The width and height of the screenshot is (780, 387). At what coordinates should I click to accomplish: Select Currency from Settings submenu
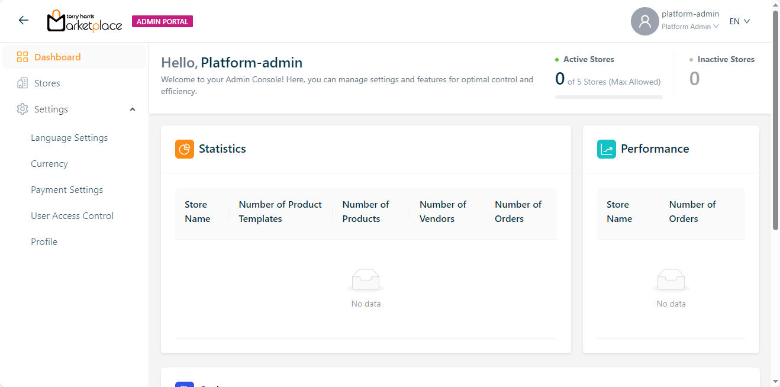[x=49, y=164]
